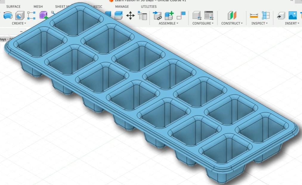Viewport: 302px width, 185px height.
Task: Expand the CONSTRUCT dropdown
Action: coord(232,23)
